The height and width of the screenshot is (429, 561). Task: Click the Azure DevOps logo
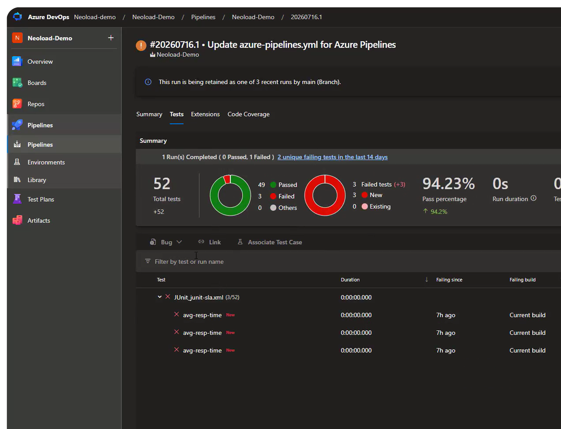[18, 17]
